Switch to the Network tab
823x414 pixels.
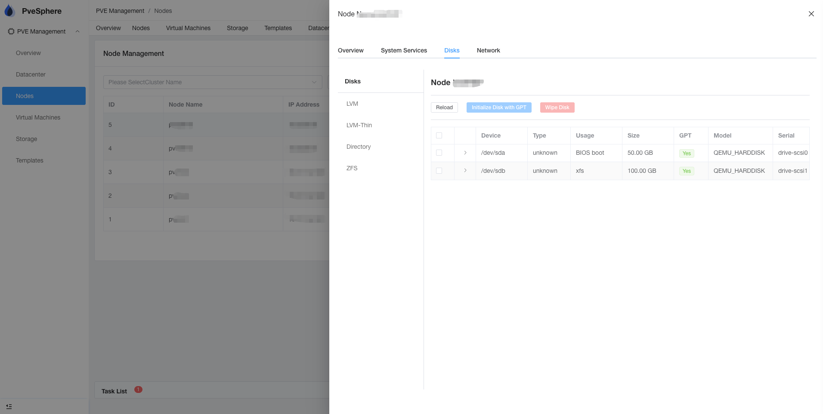click(x=488, y=50)
